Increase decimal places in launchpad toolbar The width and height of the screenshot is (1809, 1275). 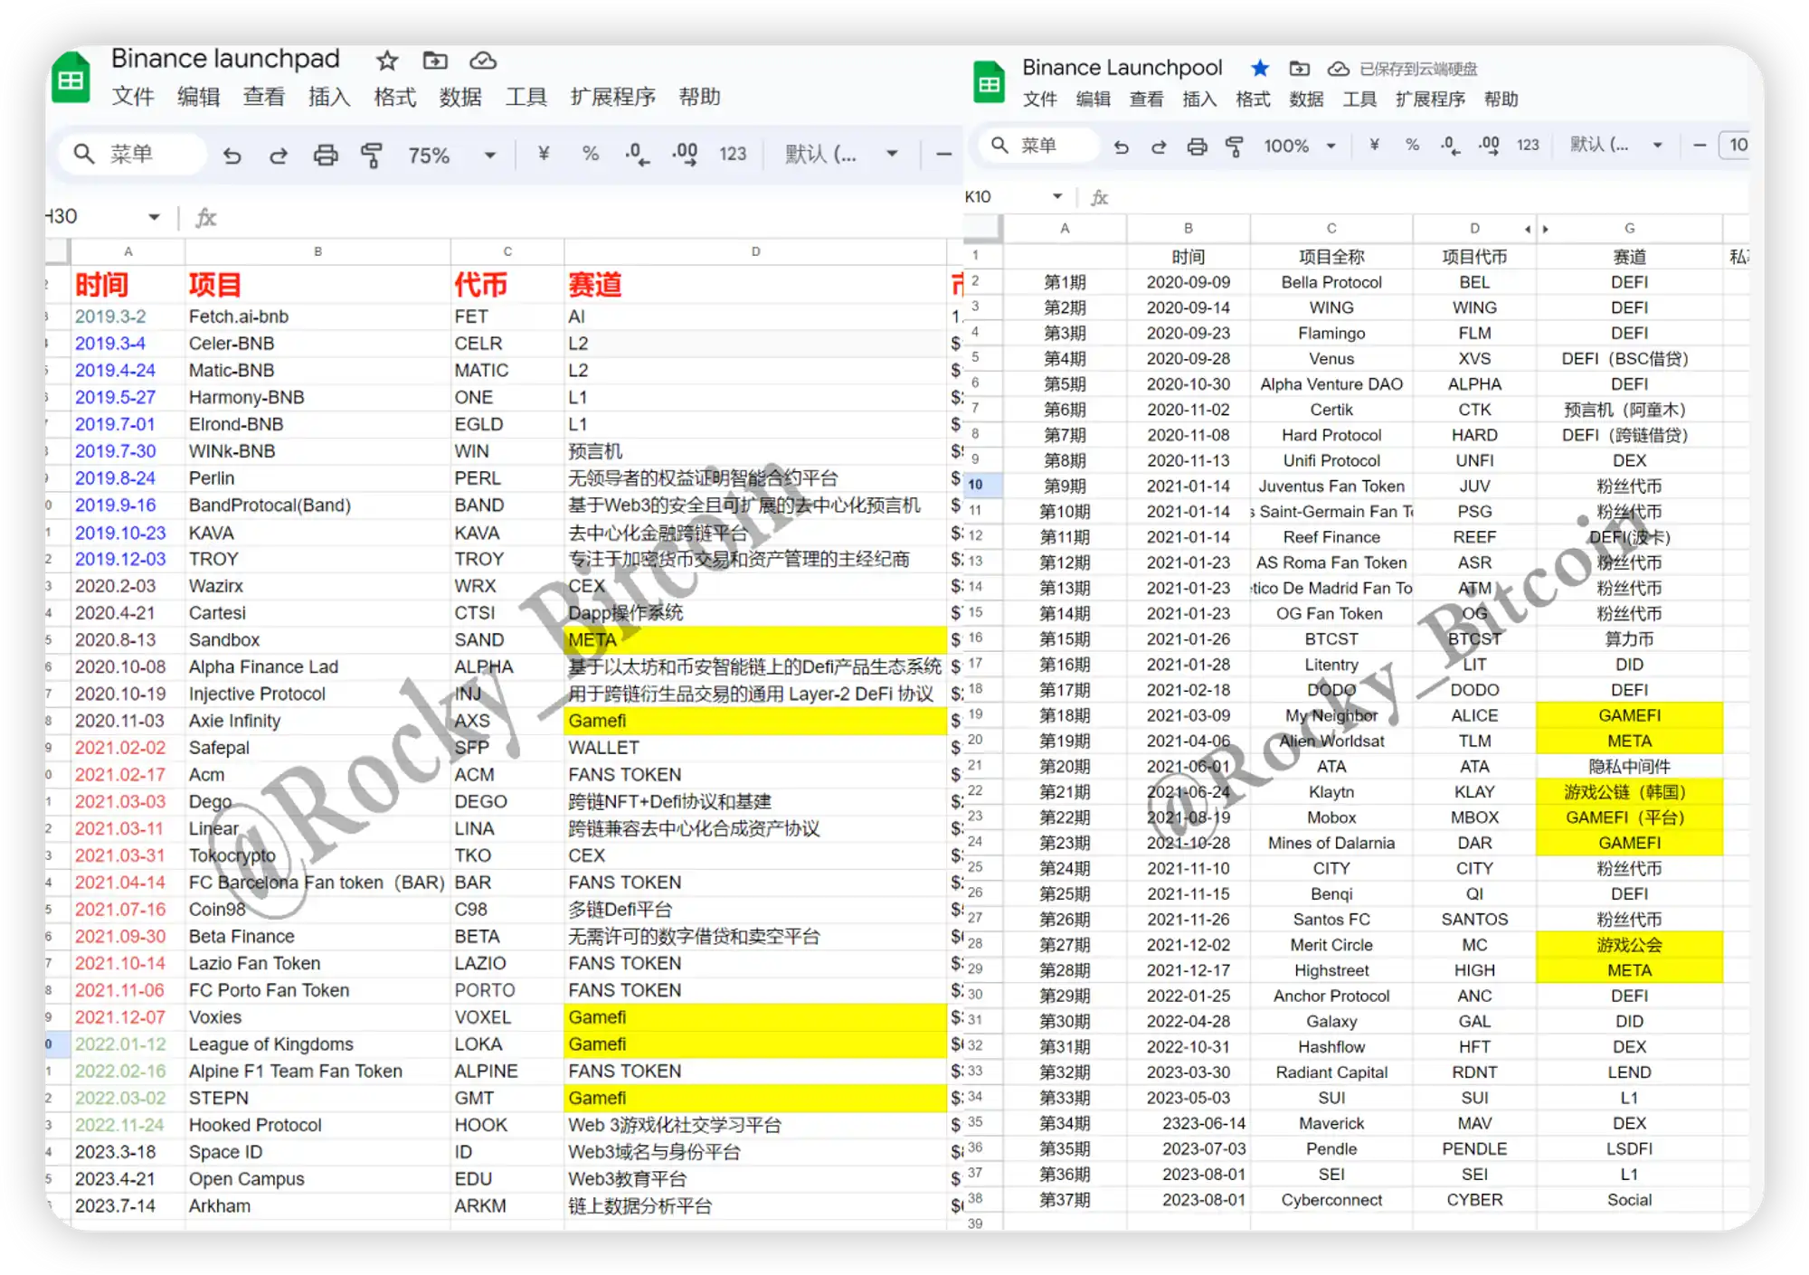tap(685, 155)
